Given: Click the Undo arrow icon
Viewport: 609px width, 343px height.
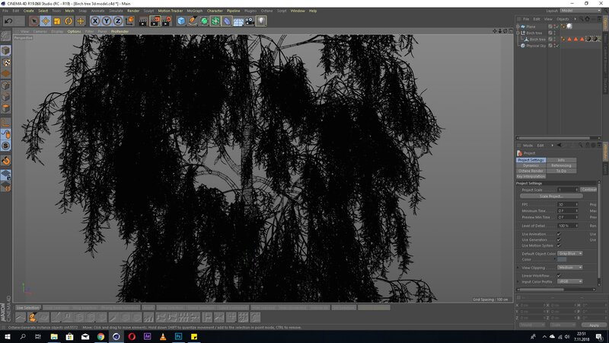Looking at the screenshot, I should [x=8, y=21].
